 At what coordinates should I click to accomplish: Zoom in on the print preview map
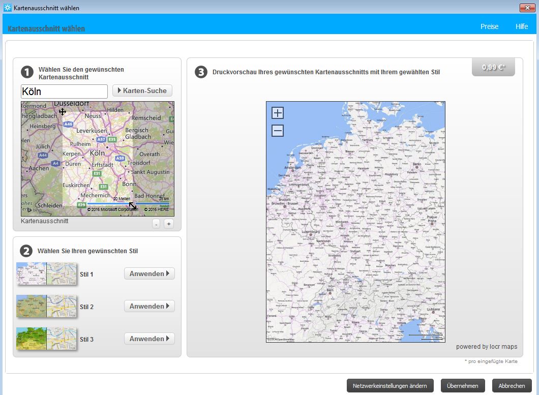click(278, 113)
